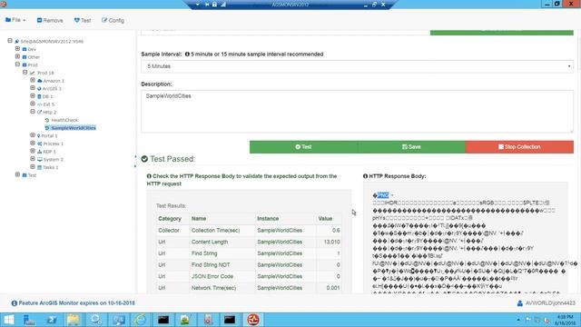The width and height of the screenshot is (581, 327).
Task: Click the Network Time(sec) row
Action: click(x=249, y=288)
